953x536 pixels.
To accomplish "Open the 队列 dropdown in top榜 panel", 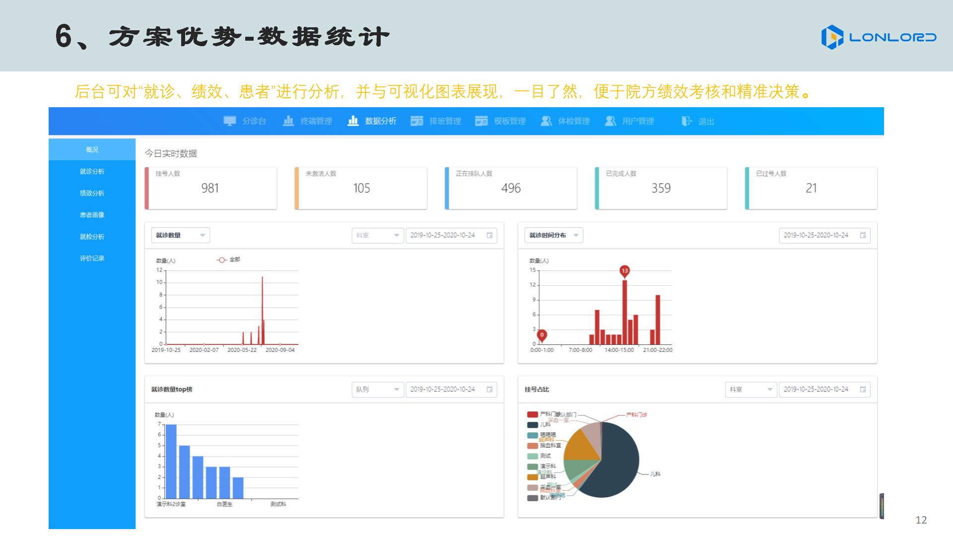I will coord(377,390).
